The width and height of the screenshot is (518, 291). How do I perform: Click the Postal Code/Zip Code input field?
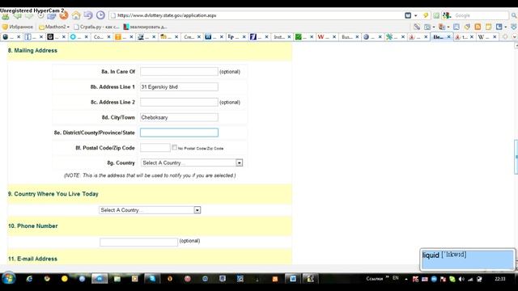click(x=155, y=147)
